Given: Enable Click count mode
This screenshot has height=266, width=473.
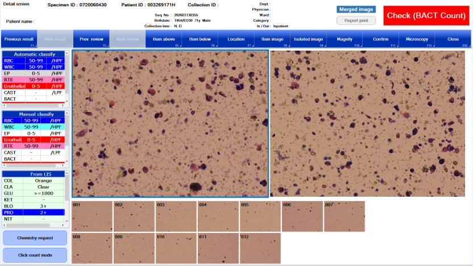Looking at the screenshot, I should 35,255.
